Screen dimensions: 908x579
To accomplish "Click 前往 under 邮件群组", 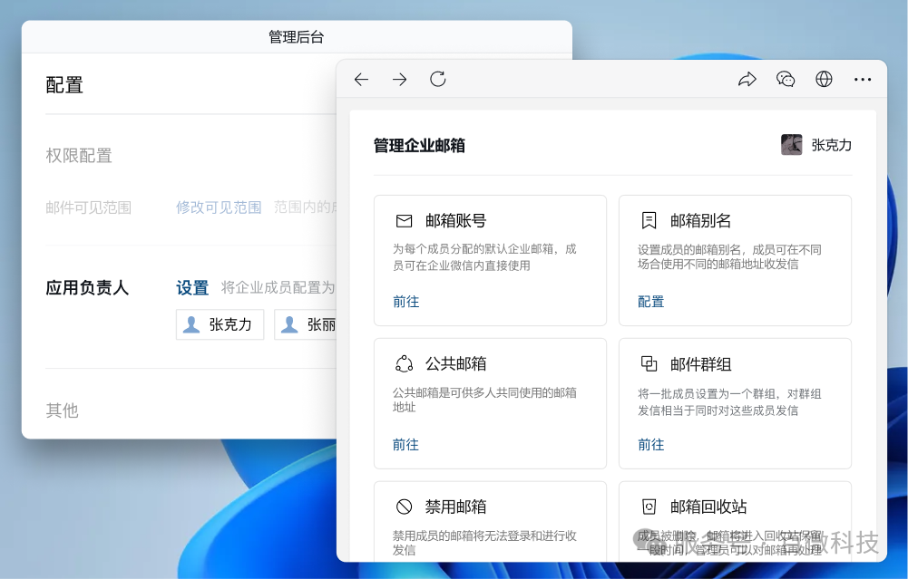I will [650, 444].
